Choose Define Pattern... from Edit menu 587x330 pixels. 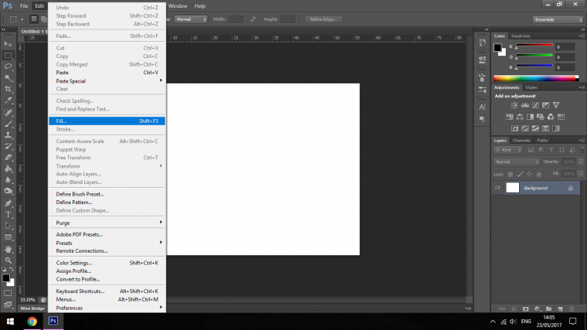(107, 202)
